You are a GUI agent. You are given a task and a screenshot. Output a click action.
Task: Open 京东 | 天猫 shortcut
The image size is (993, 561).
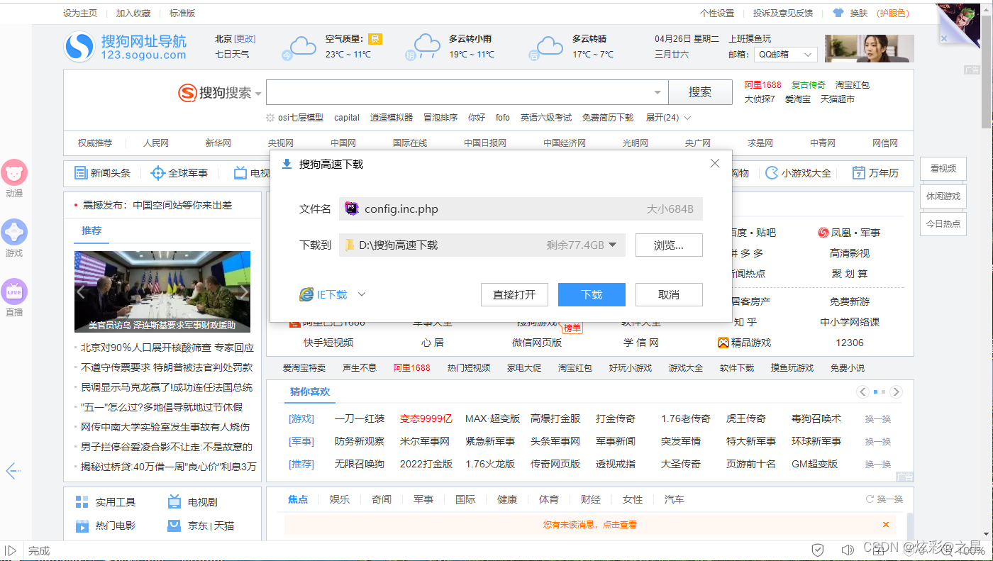(201, 526)
